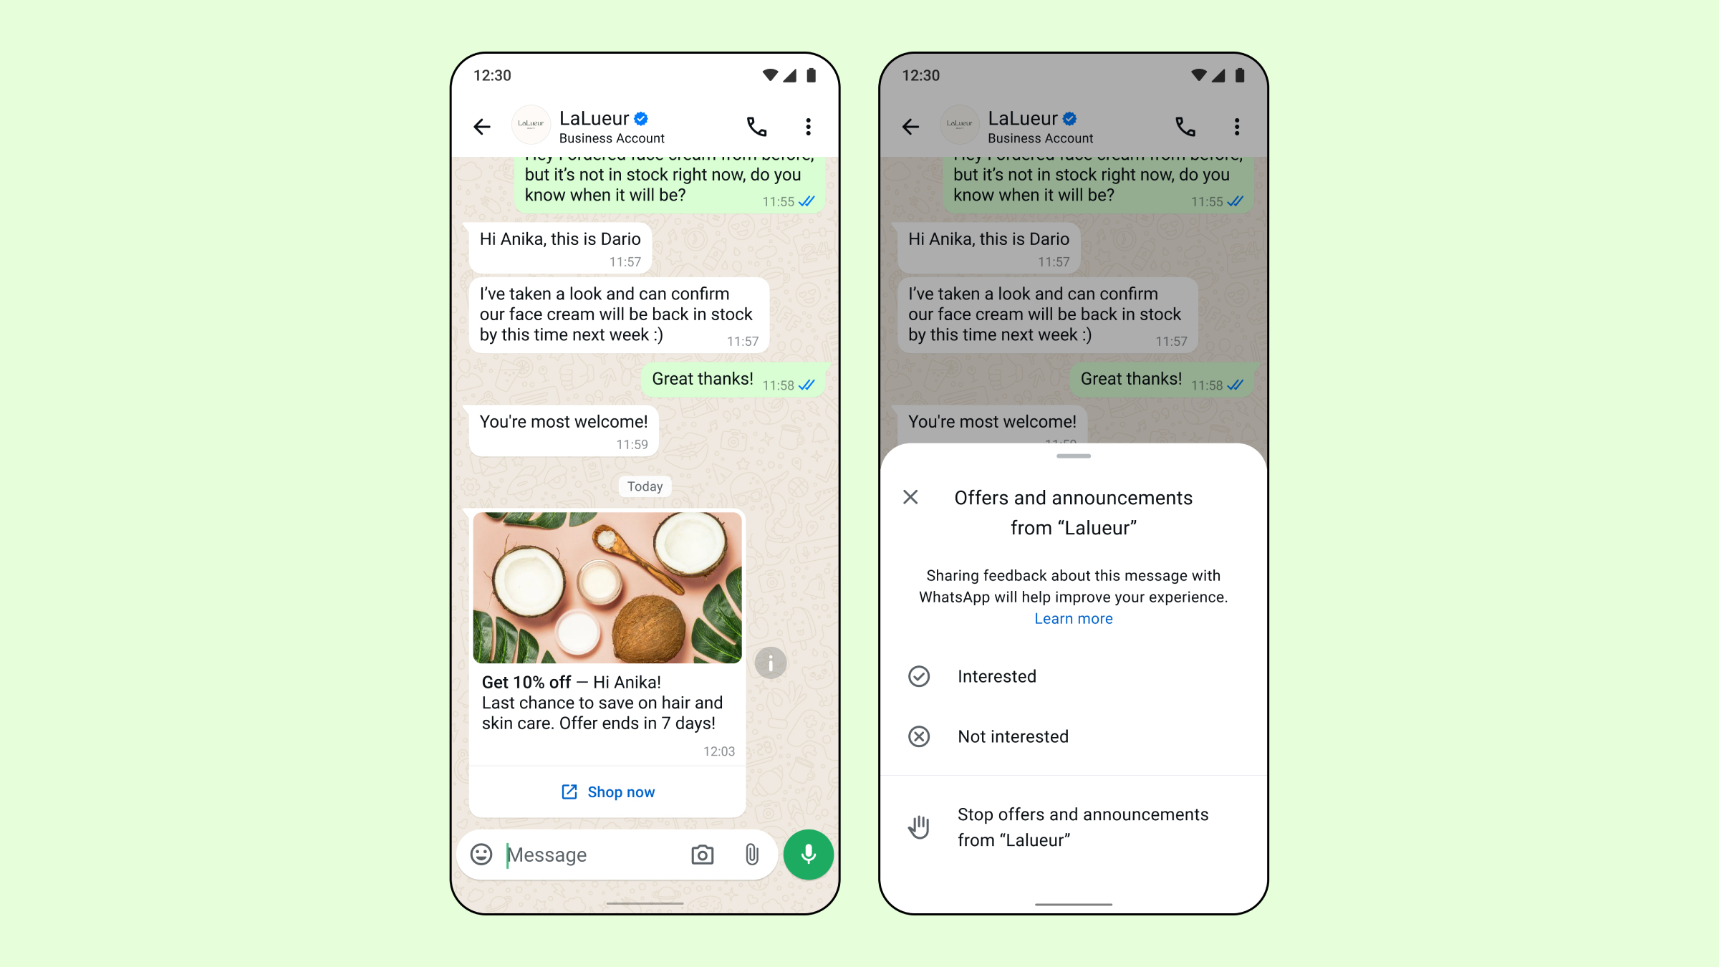This screenshot has height=967, width=1719.
Task: Tap the voice microphone icon to record
Action: (x=806, y=854)
